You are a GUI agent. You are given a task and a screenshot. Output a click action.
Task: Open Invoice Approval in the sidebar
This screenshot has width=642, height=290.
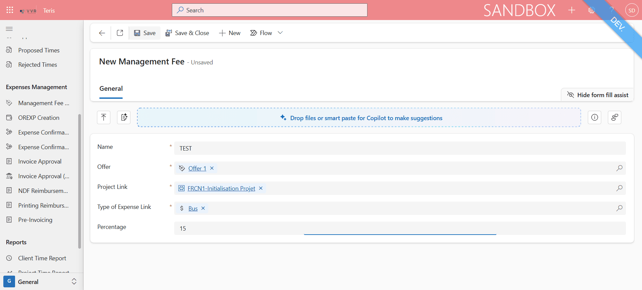40,162
